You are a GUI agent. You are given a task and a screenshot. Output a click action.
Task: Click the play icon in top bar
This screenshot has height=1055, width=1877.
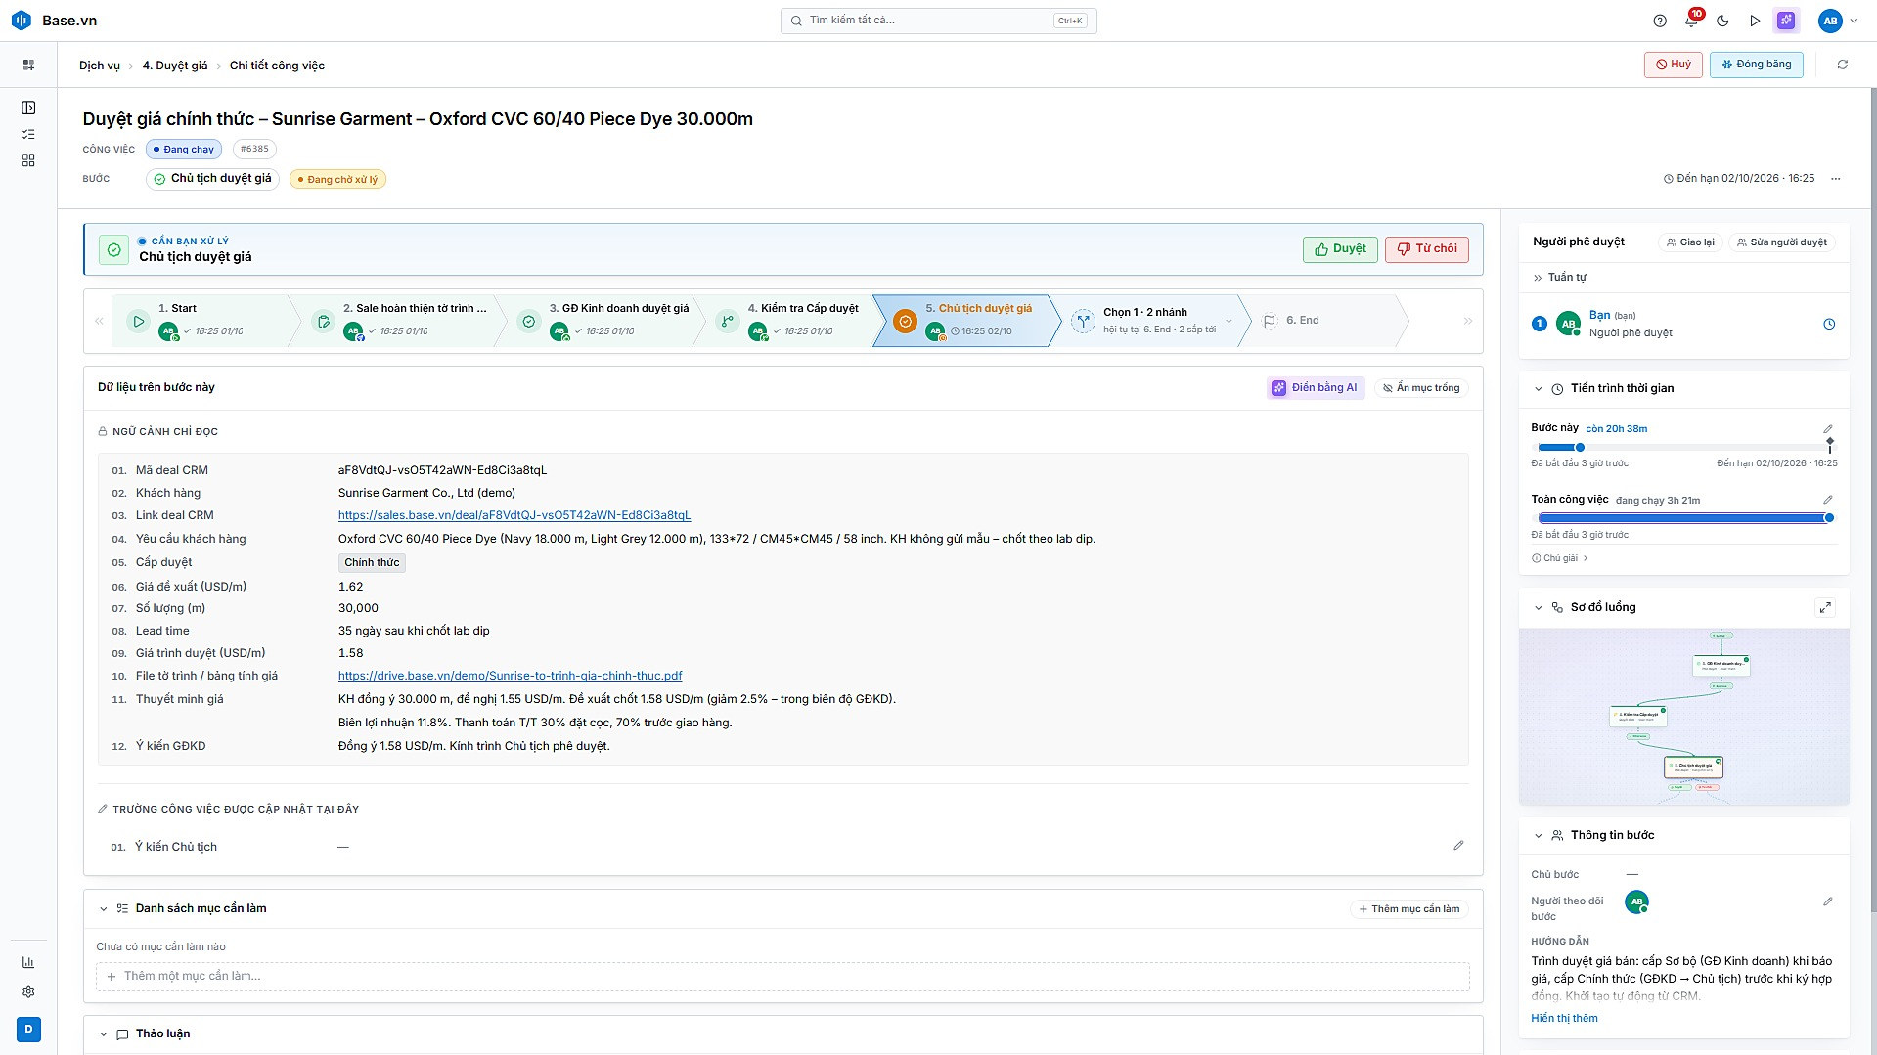pos(1755,21)
